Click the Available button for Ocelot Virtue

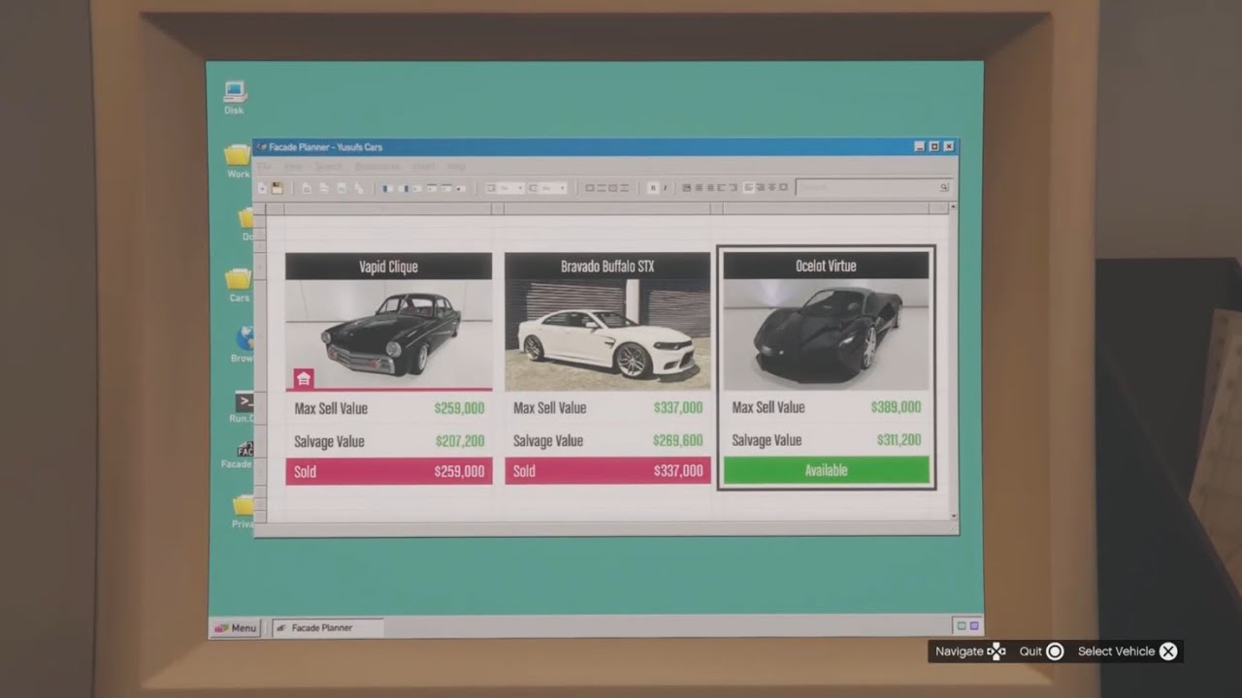pos(826,470)
